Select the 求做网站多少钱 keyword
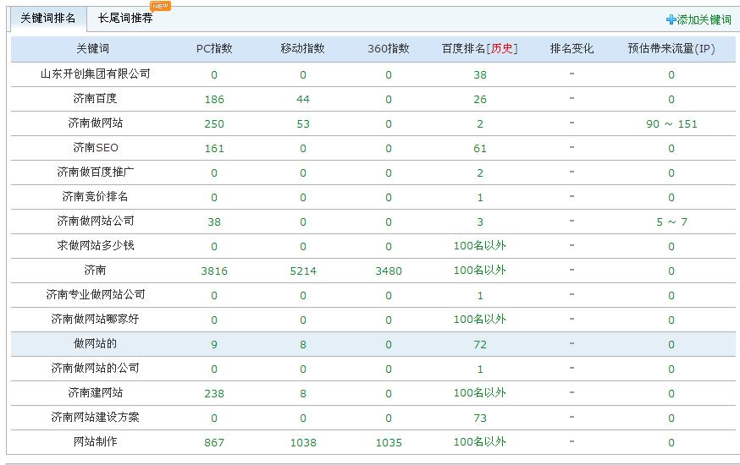The image size is (740, 465). 95,246
